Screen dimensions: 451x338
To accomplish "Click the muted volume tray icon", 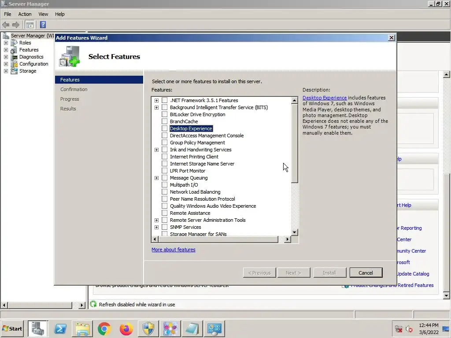I will 409,329.
